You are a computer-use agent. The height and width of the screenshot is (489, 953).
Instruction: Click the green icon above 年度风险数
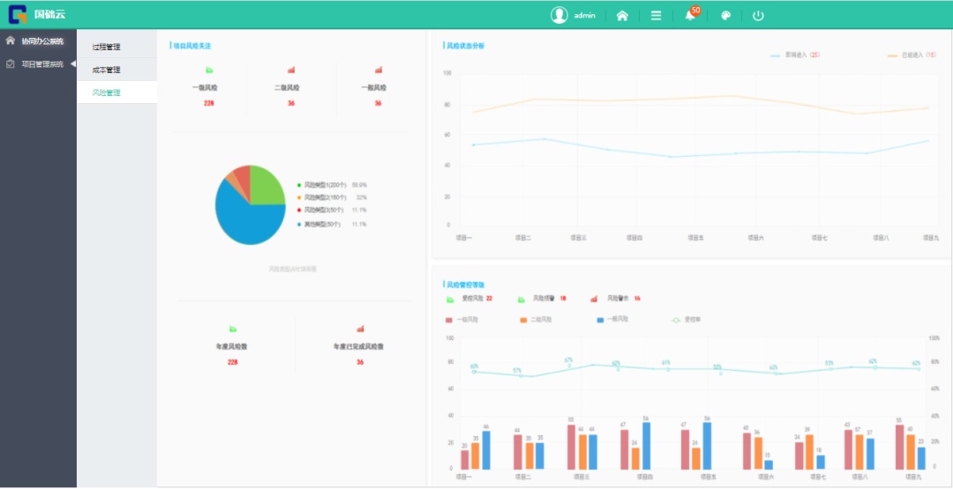[x=233, y=329]
